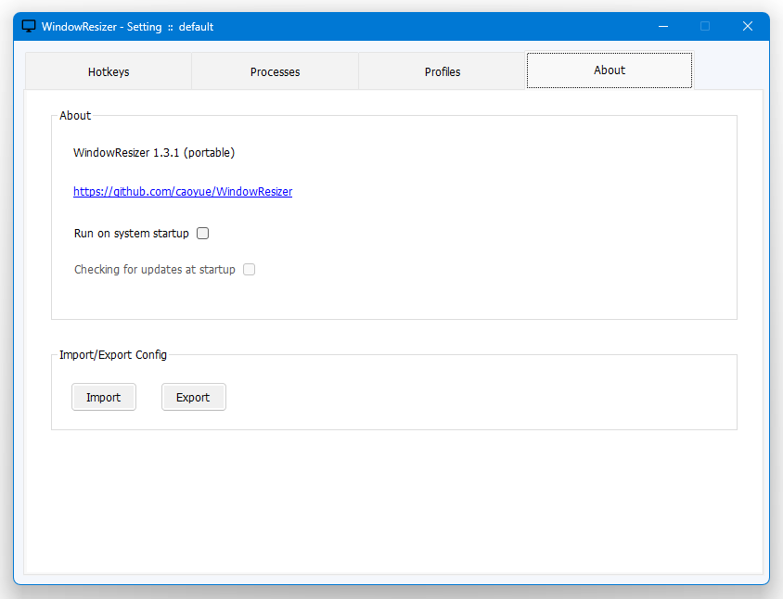
Task: Close the WindowResizer settings window
Action: (748, 27)
